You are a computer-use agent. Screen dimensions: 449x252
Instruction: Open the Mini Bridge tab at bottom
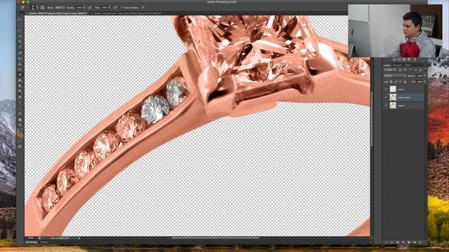tap(32, 242)
